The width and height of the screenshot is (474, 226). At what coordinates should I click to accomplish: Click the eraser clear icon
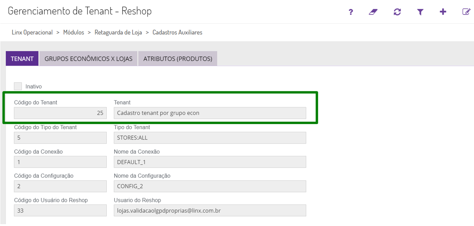click(x=373, y=12)
